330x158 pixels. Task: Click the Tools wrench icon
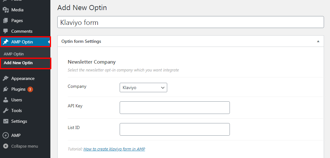click(x=6, y=110)
